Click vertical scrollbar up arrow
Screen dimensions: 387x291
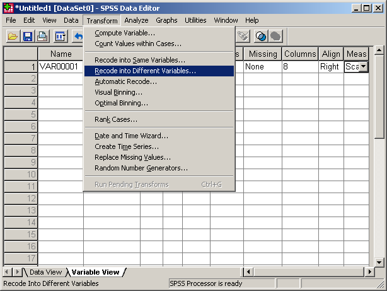click(379, 50)
